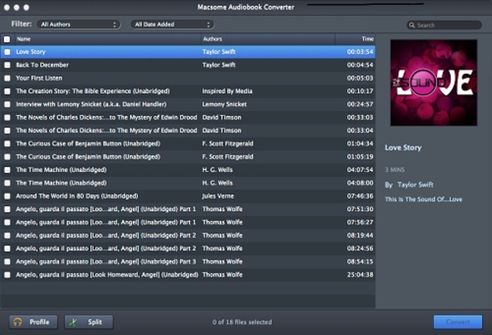Check the Your First Listen checkbox
The image size is (492, 335).
pyautogui.click(x=7, y=79)
